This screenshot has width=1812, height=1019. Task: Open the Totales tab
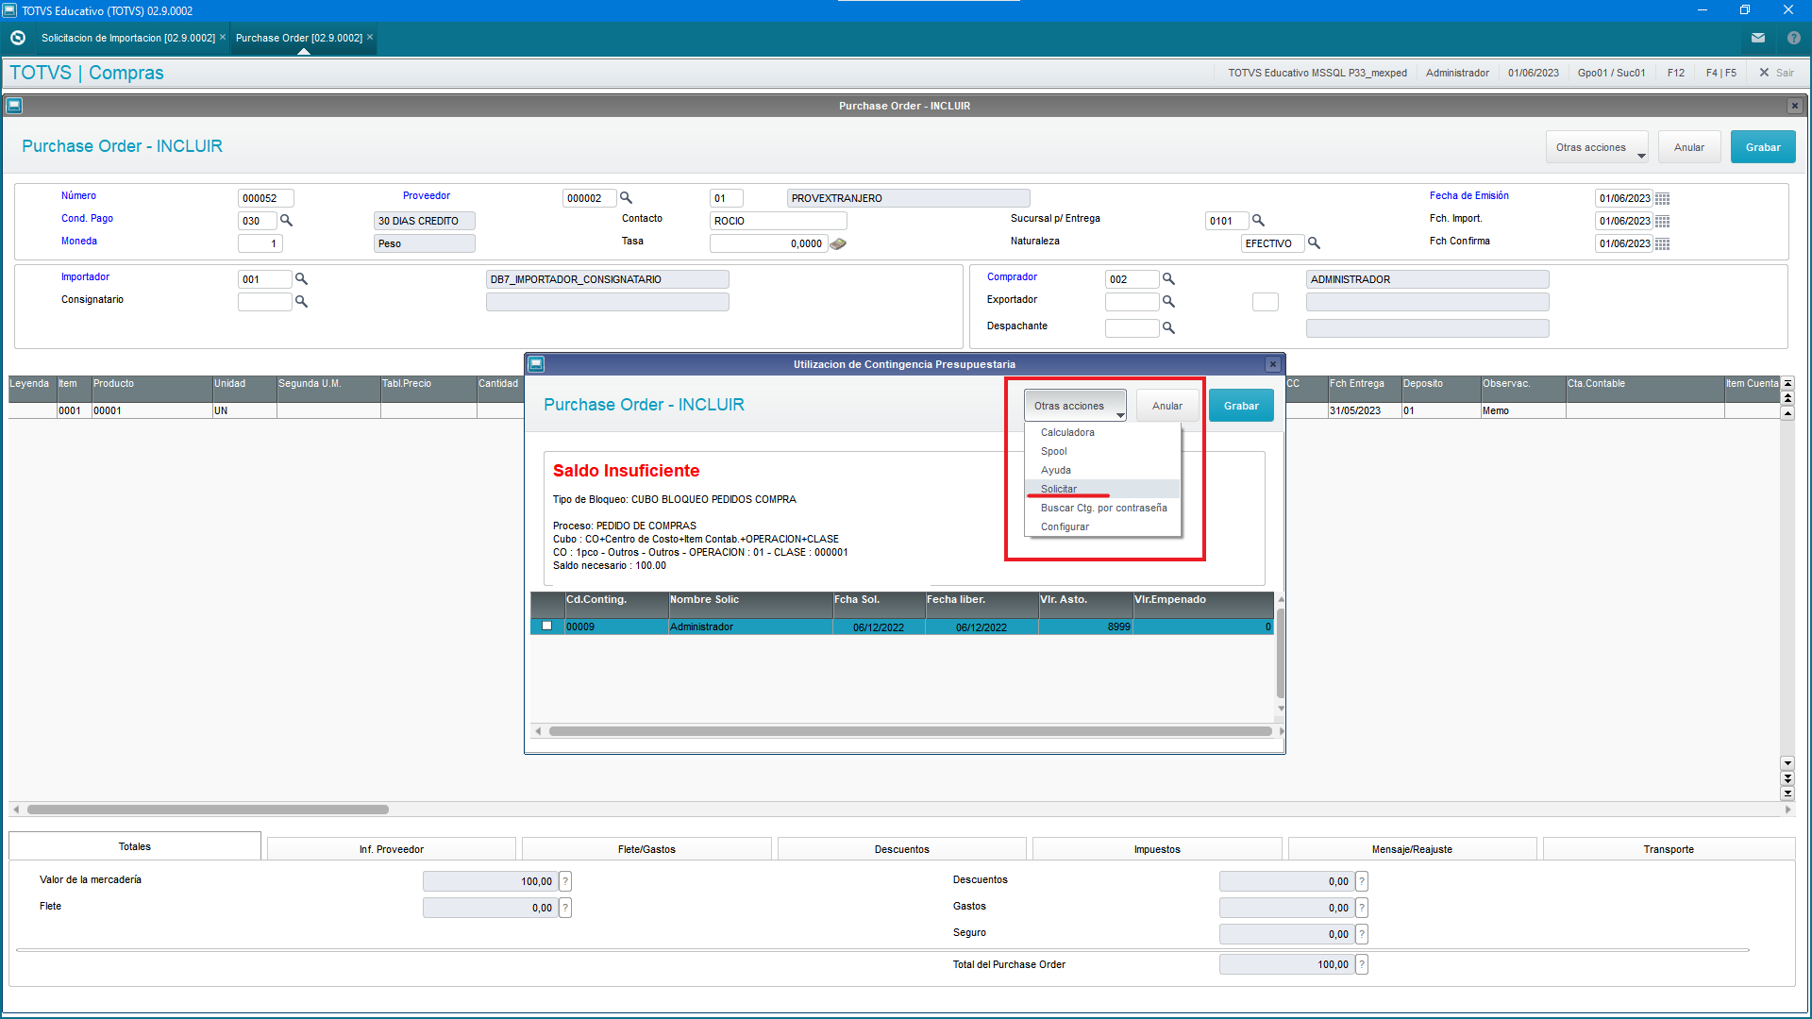[x=135, y=846]
